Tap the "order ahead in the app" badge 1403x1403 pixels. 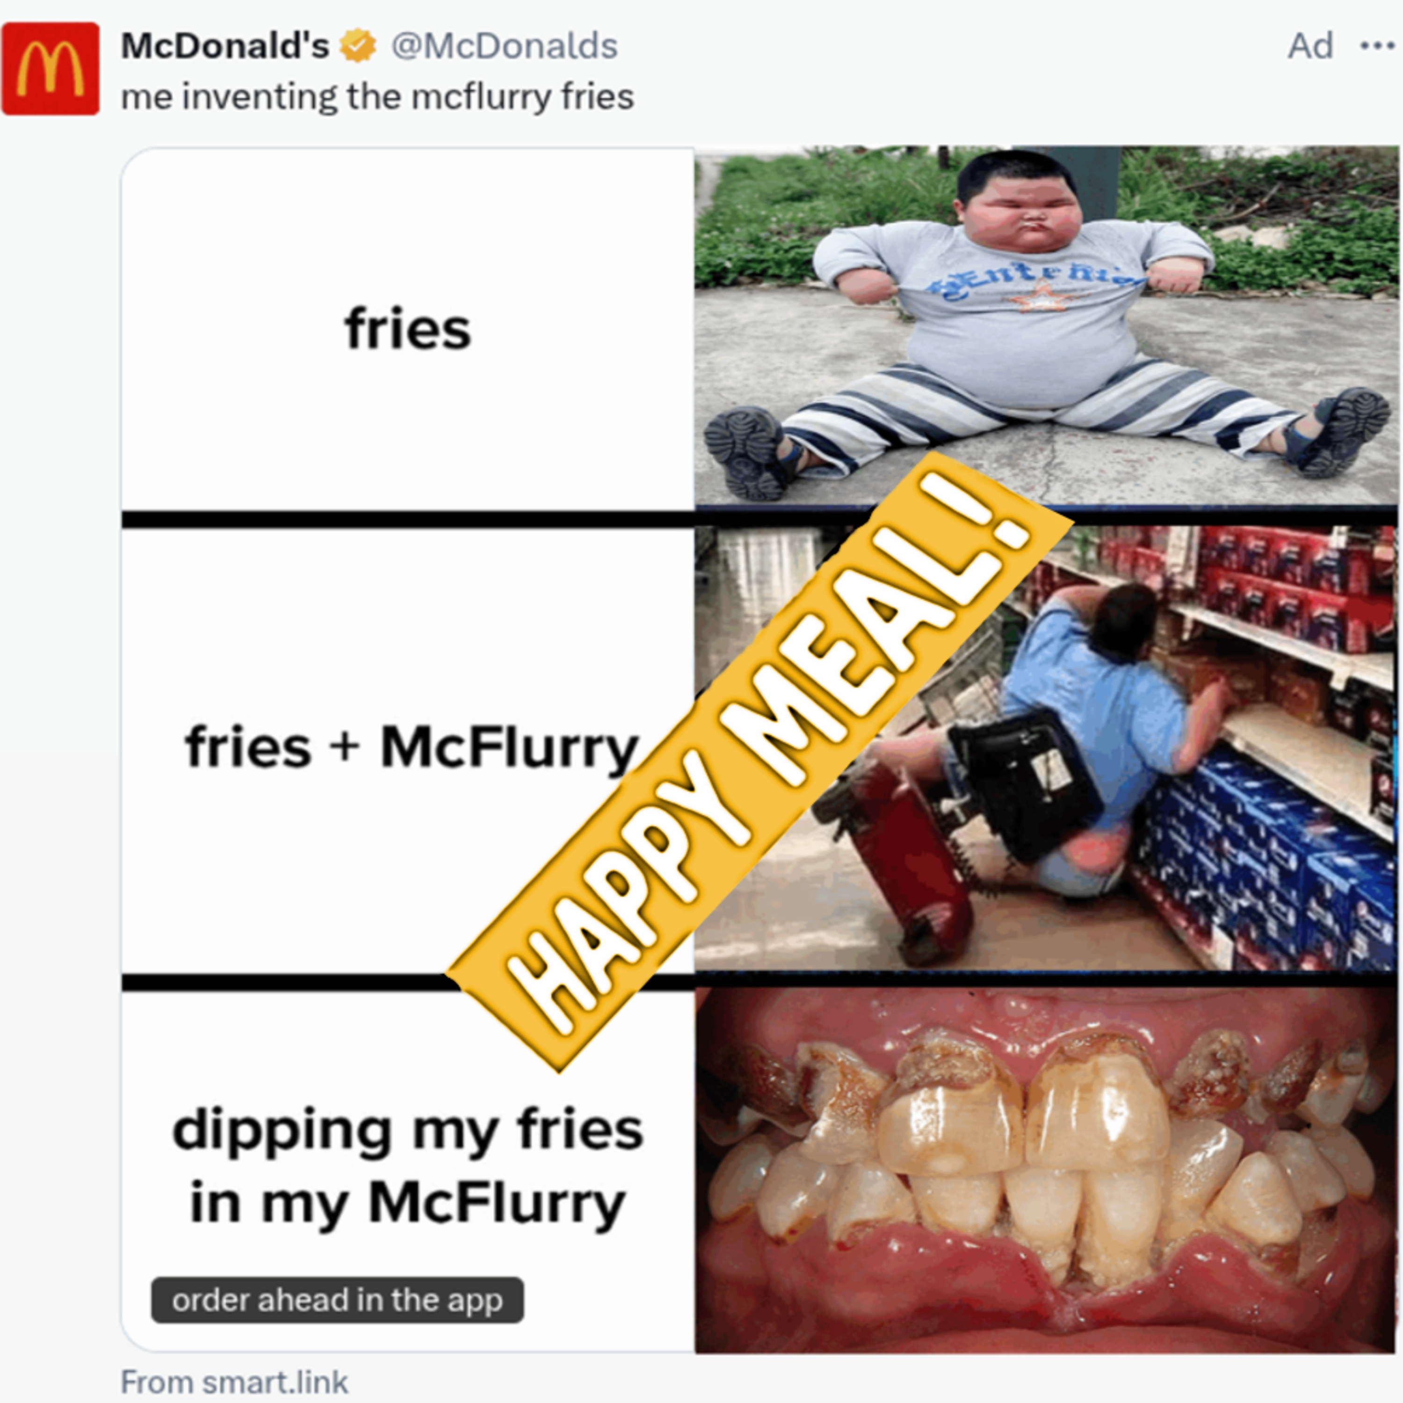pyautogui.click(x=337, y=1300)
